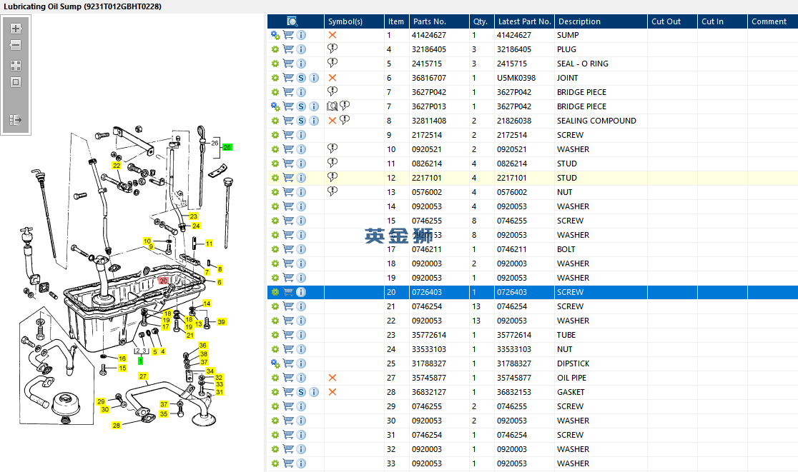Click the book symbol for part 3627P013

[x=332, y=106]
